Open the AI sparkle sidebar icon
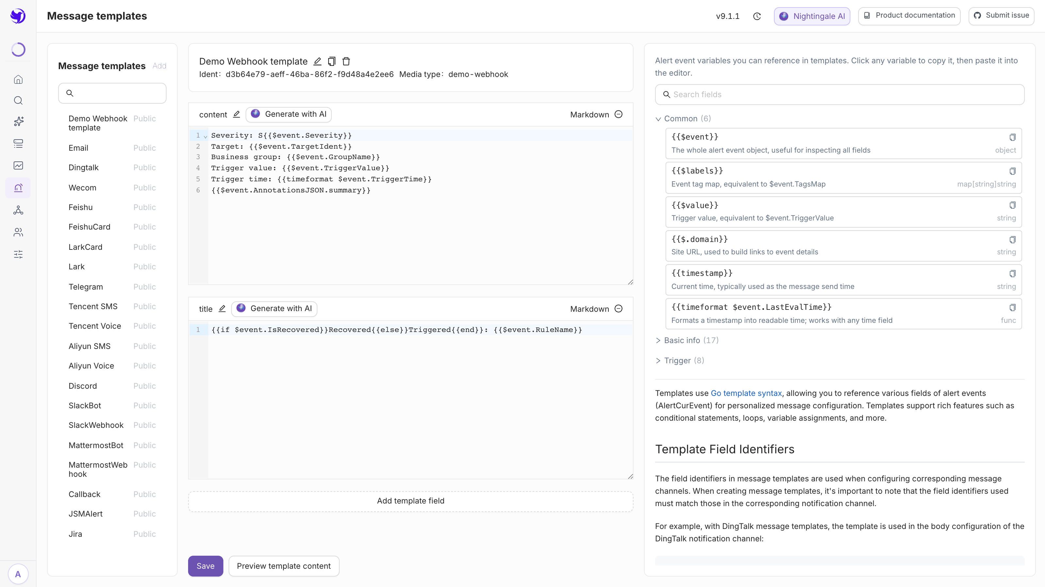Screen dimensions: 1045x587 [18, 122]
